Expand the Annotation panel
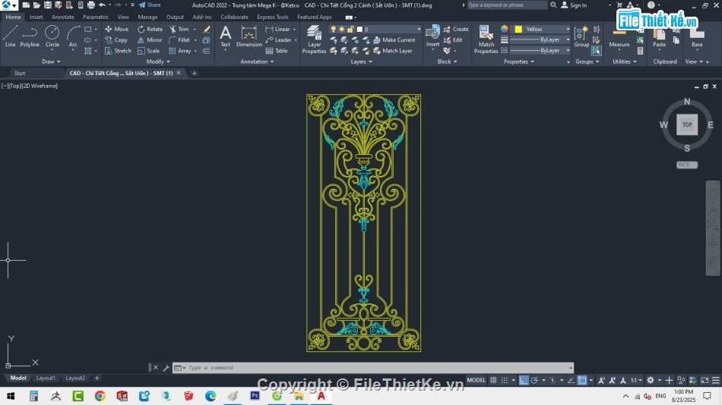The height and width of the screenshot is (405, 722). tap(257, 61)
